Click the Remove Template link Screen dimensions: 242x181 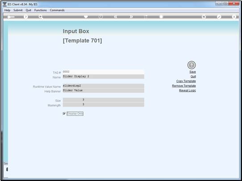pos(184,86)
